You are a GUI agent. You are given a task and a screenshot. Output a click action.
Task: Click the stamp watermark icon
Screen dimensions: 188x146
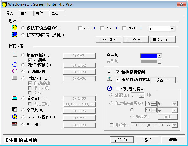pos(109,79)
